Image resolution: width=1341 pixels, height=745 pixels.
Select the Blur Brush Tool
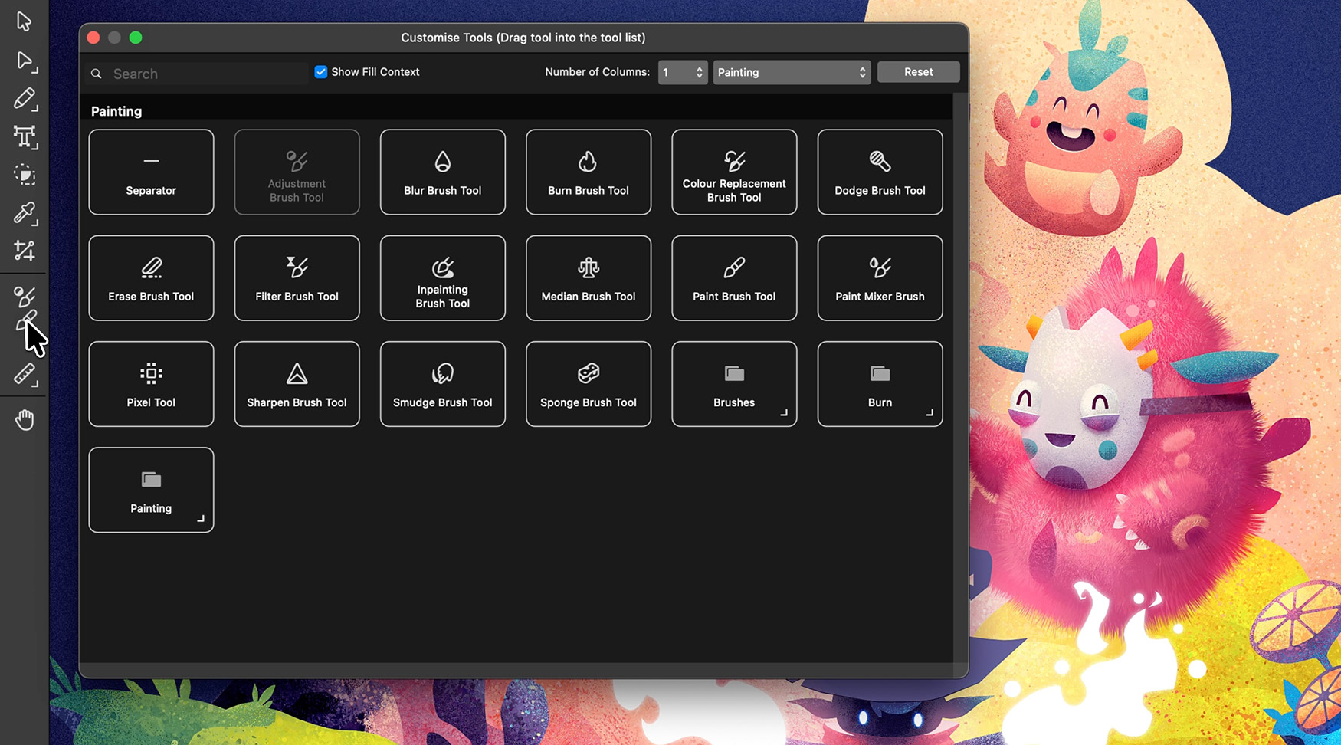(442, 172)
